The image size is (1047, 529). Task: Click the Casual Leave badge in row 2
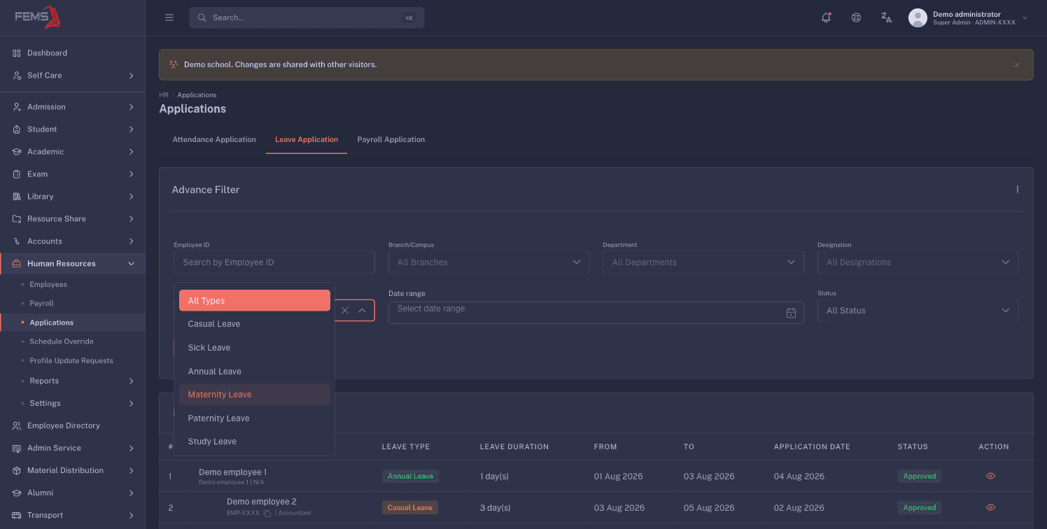tap(410, 507)
